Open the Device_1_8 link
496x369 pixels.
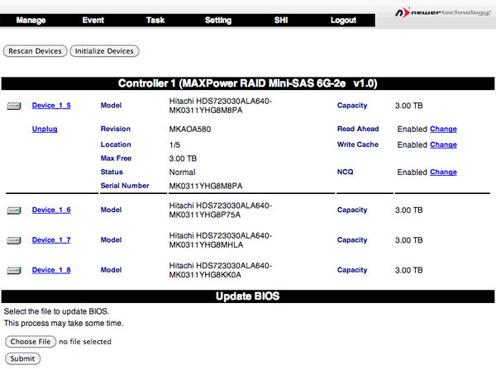[51, 270]
